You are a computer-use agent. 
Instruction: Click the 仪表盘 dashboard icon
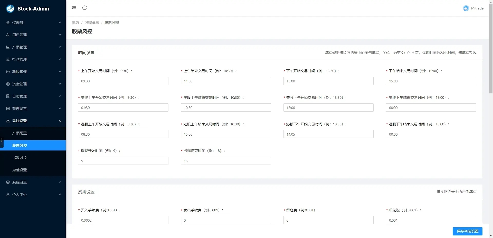click(8, 23)
